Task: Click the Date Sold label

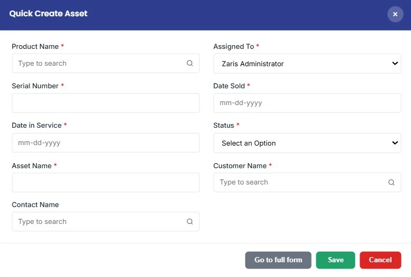Action: click(229, 86)
